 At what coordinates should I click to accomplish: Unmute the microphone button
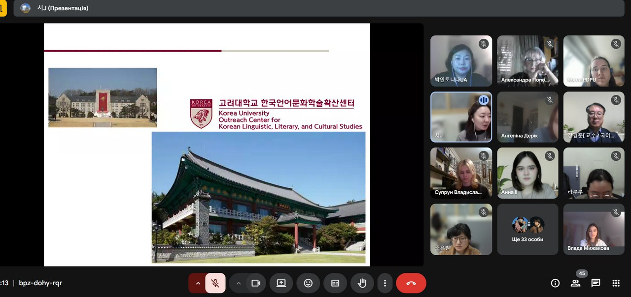click(x=215, y=283)
